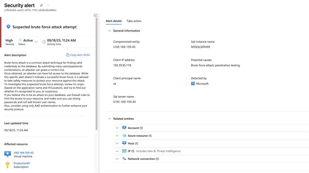This screenshot has width=309, height=173.
Task: Click the 09/18/25, 11:24 AM activity time
Action: pos(61,40)
